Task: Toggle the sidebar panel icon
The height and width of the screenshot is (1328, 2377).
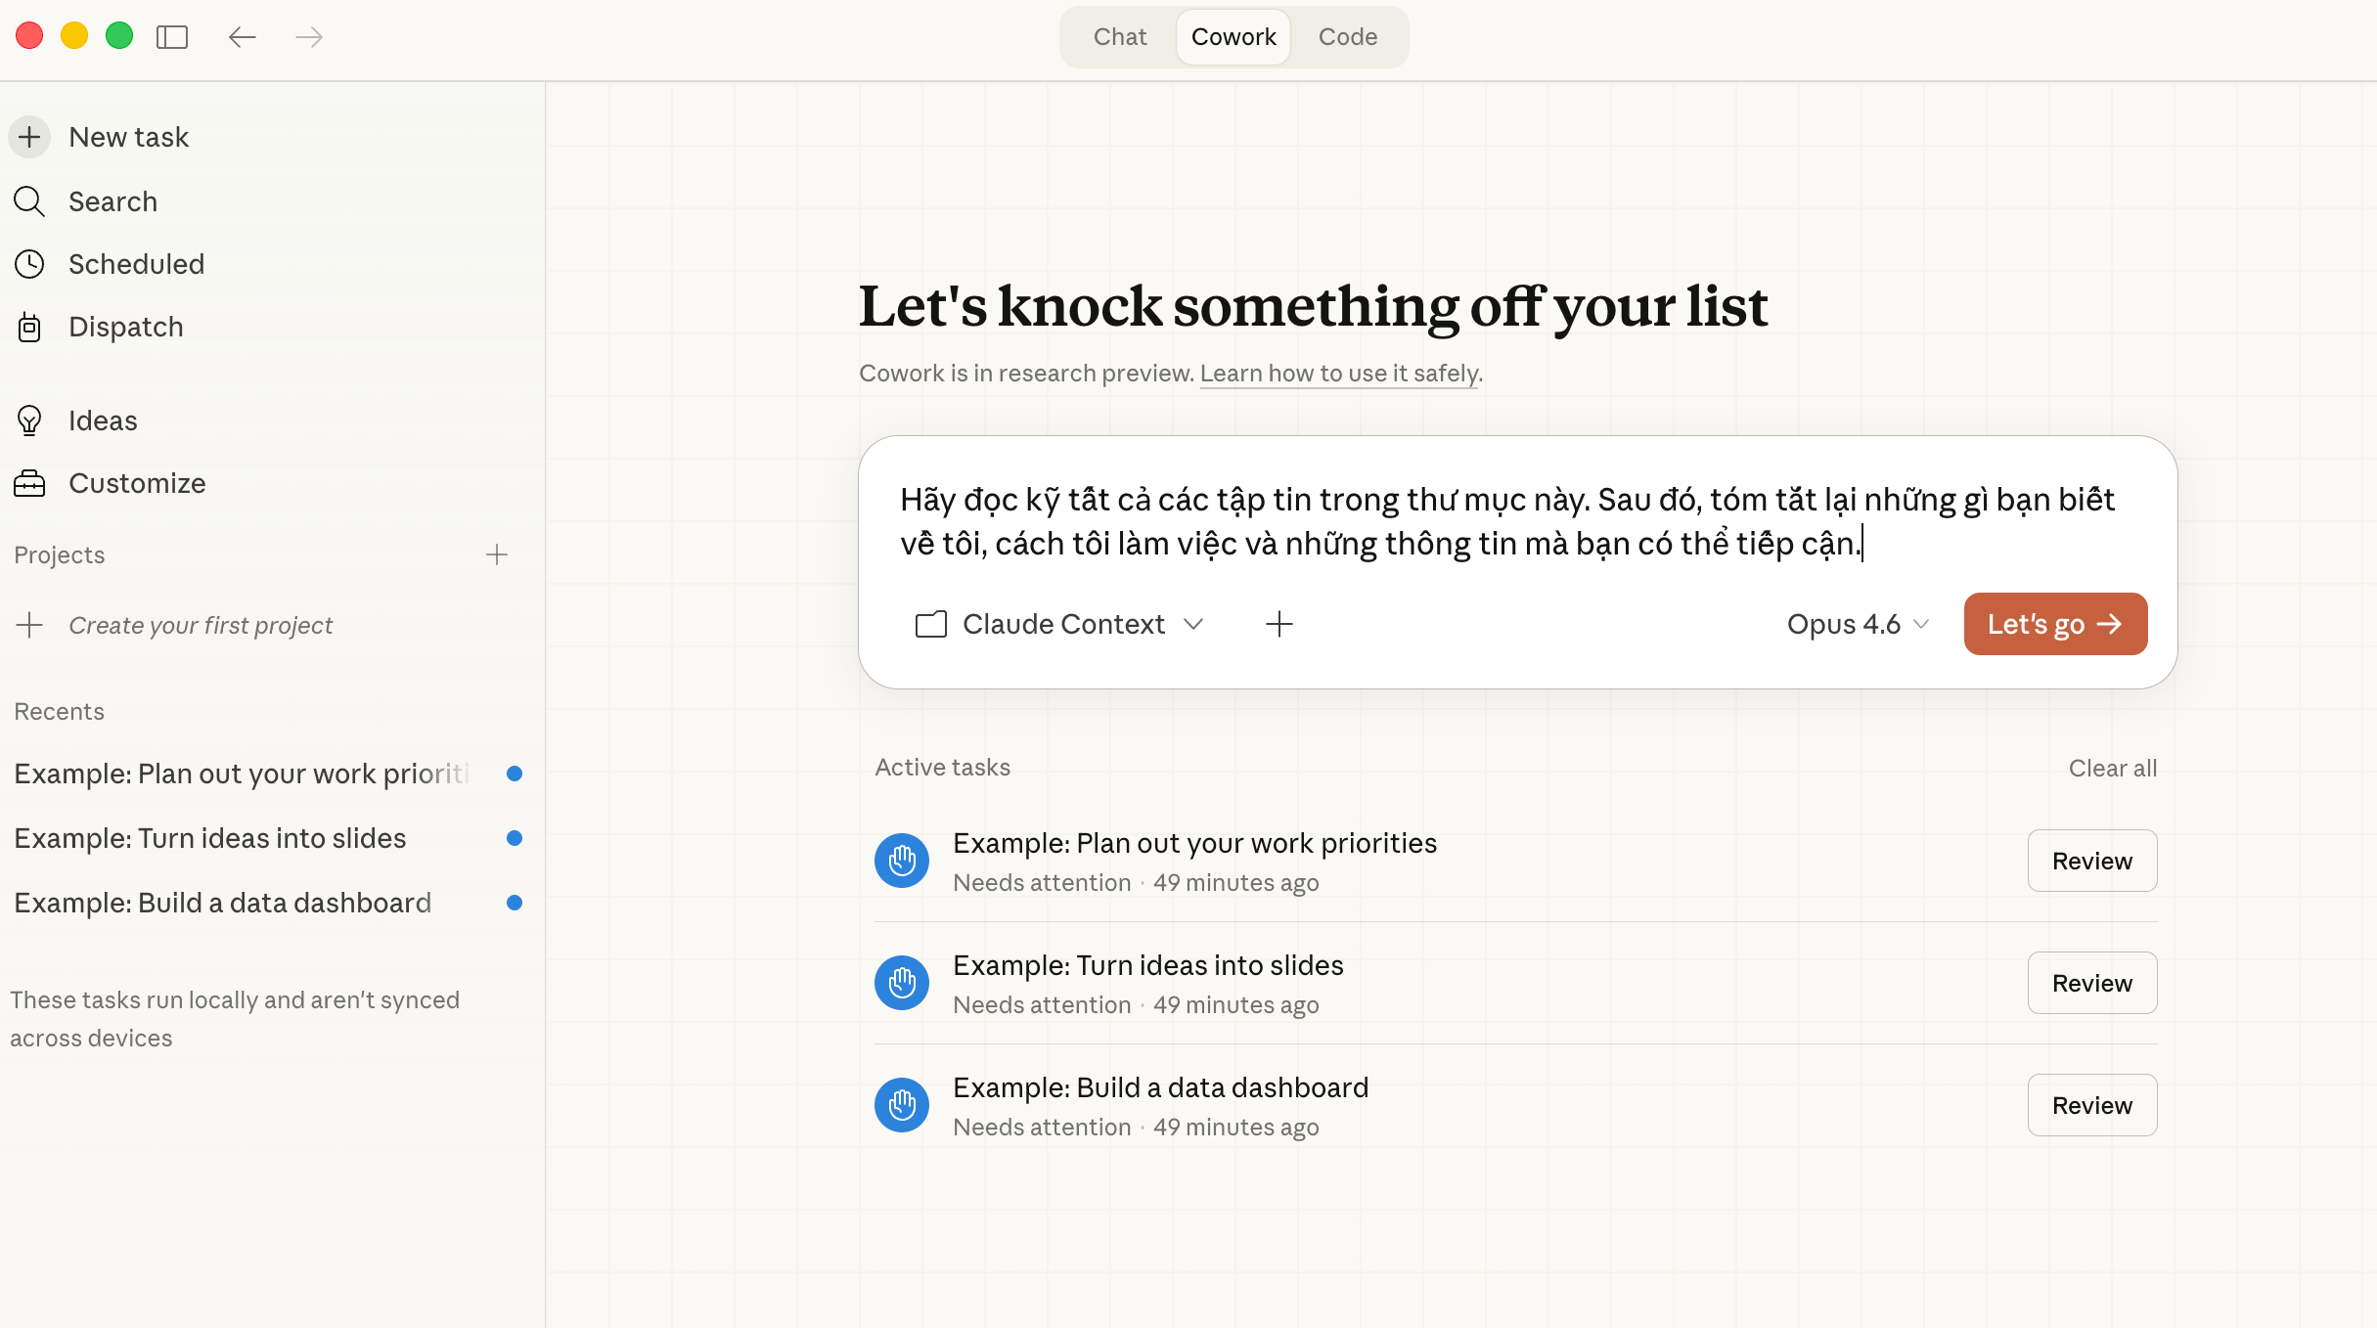Action: [172, 37]
